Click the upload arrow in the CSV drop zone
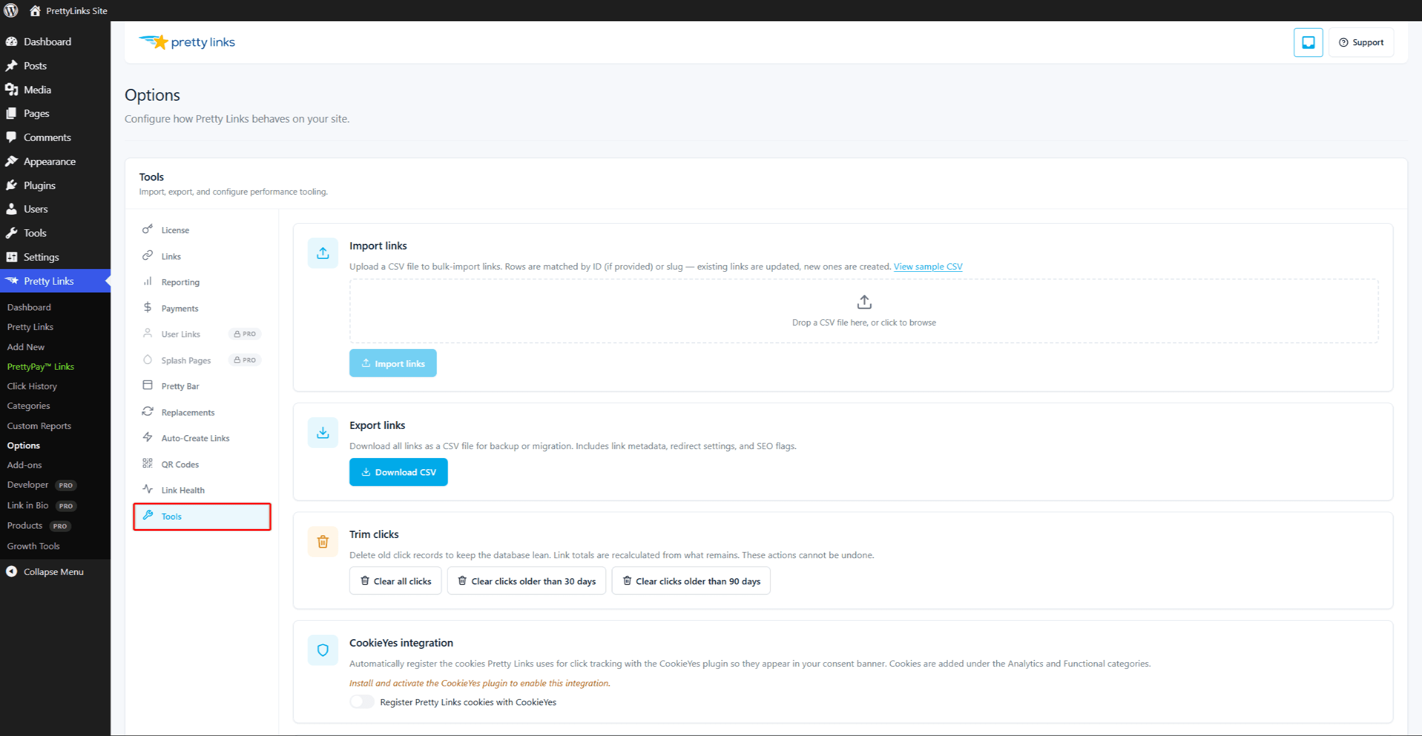 (864, 303)
